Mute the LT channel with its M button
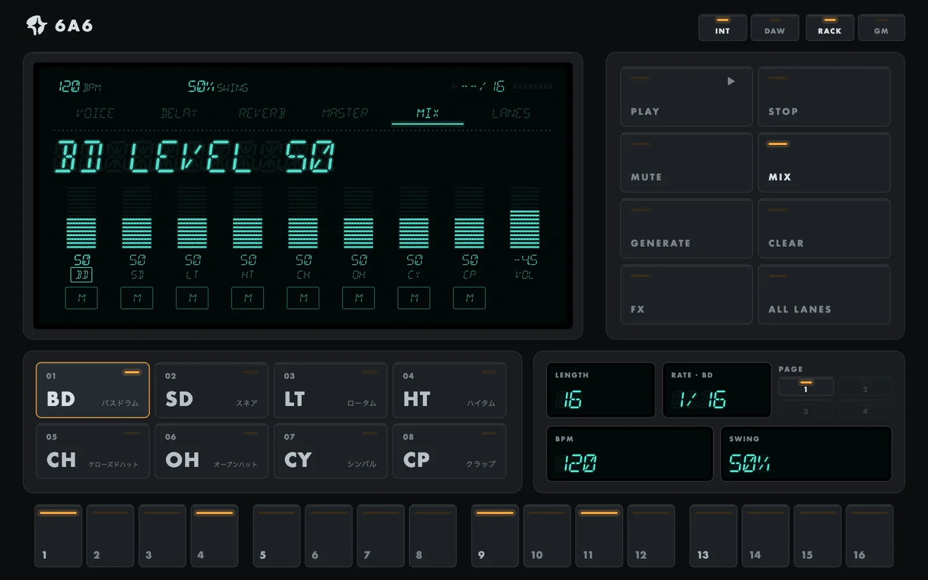 click(x=192, y=298)
